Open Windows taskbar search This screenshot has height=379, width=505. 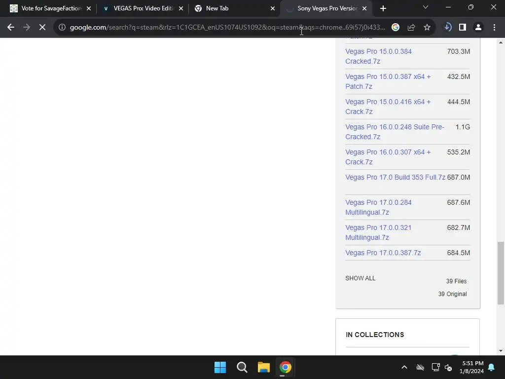point(242,367)
